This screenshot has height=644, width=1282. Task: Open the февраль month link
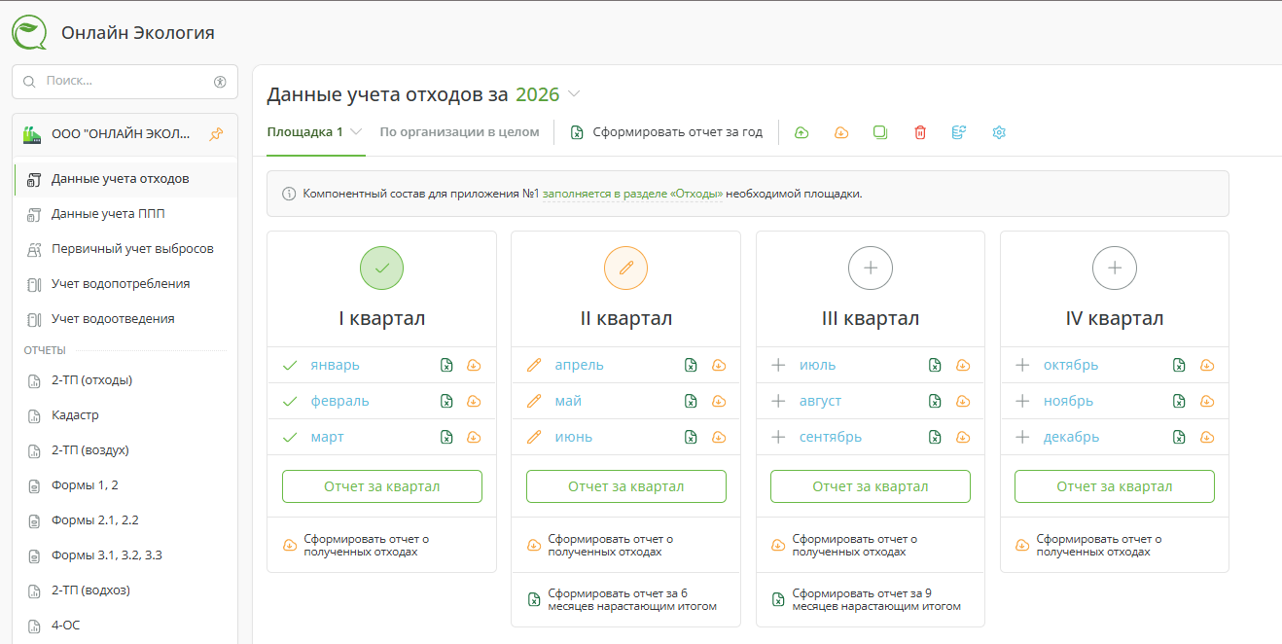pos(339,401)
